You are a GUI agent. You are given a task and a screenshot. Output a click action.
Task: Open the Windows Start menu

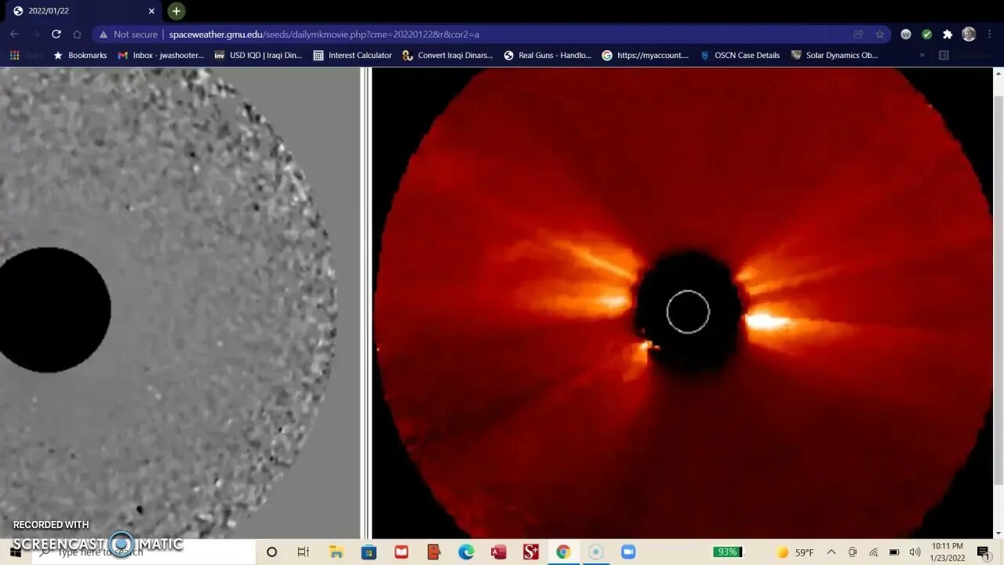15,552
